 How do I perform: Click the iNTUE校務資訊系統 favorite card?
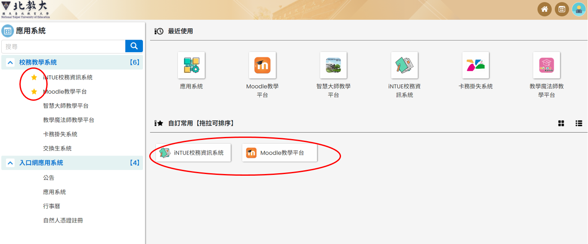pyautogui.click(x=193, y=153)
